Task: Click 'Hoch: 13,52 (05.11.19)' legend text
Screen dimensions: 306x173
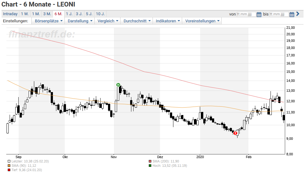Action: coord(170,166)
